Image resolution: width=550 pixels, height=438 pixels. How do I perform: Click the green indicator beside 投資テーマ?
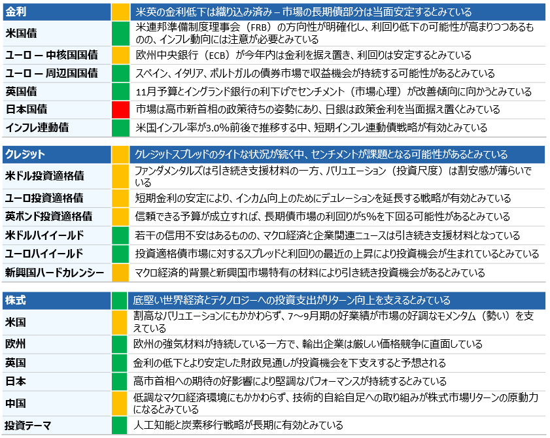pos(119,425)
